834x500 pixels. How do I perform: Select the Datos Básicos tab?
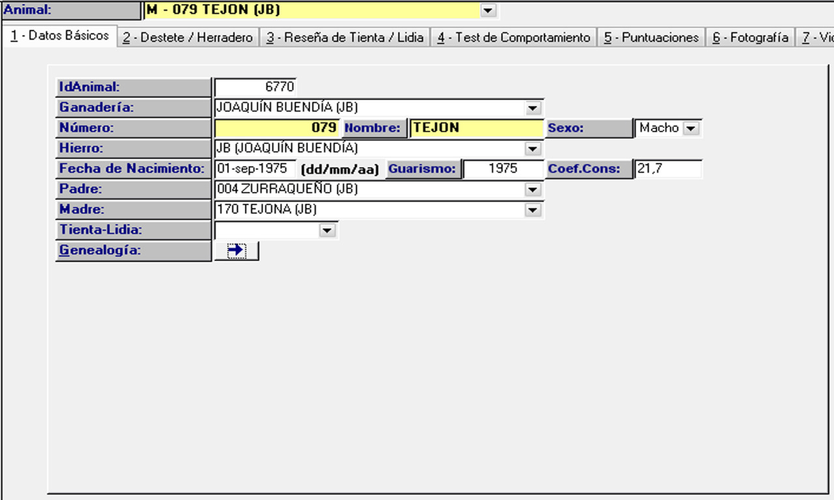pos(60,36)
